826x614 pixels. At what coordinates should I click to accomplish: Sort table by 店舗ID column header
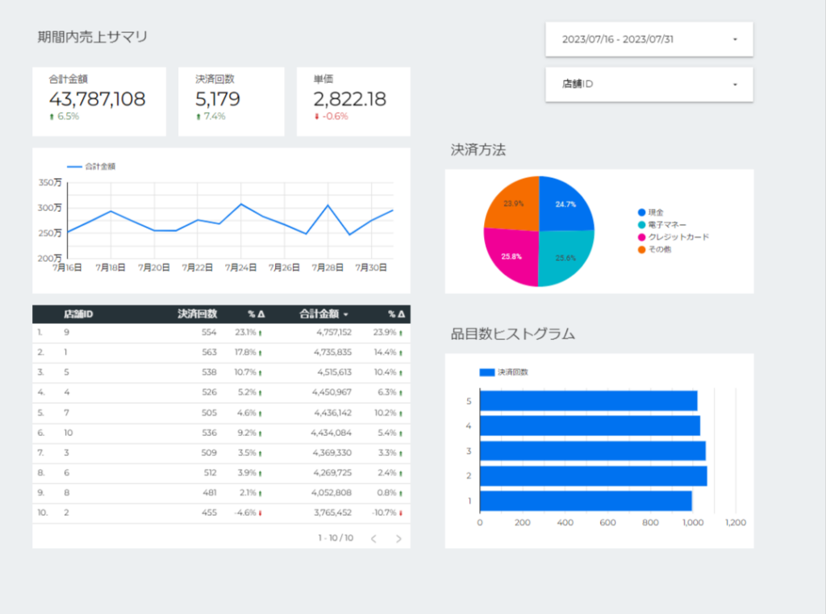click(x=78, y=314)
